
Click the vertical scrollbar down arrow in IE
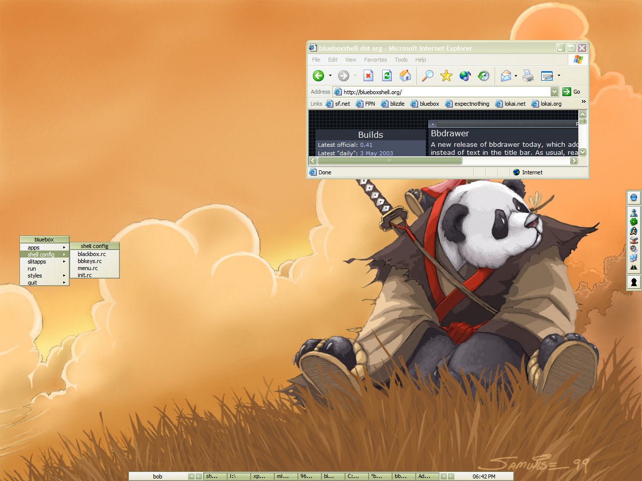coord(582,152)
